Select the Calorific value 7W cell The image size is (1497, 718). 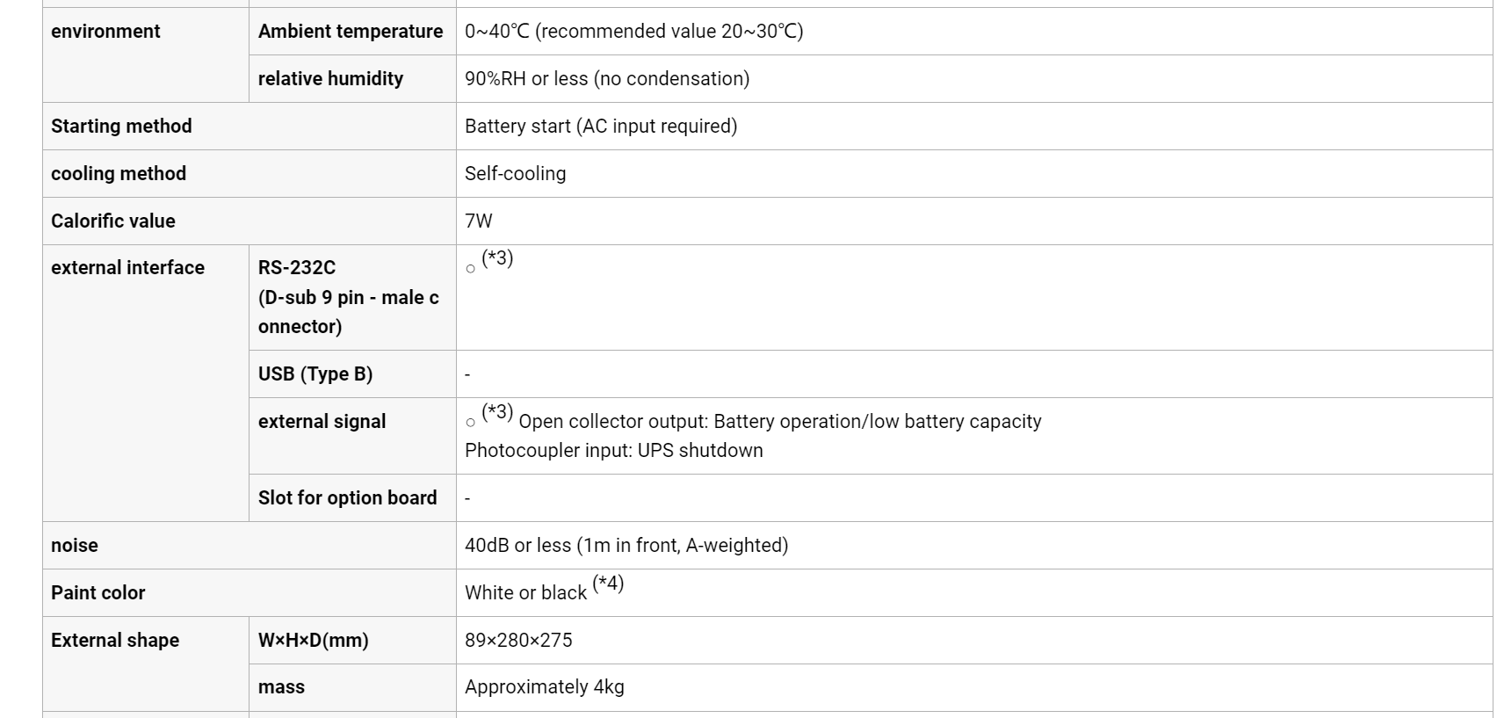pos(974,221)
